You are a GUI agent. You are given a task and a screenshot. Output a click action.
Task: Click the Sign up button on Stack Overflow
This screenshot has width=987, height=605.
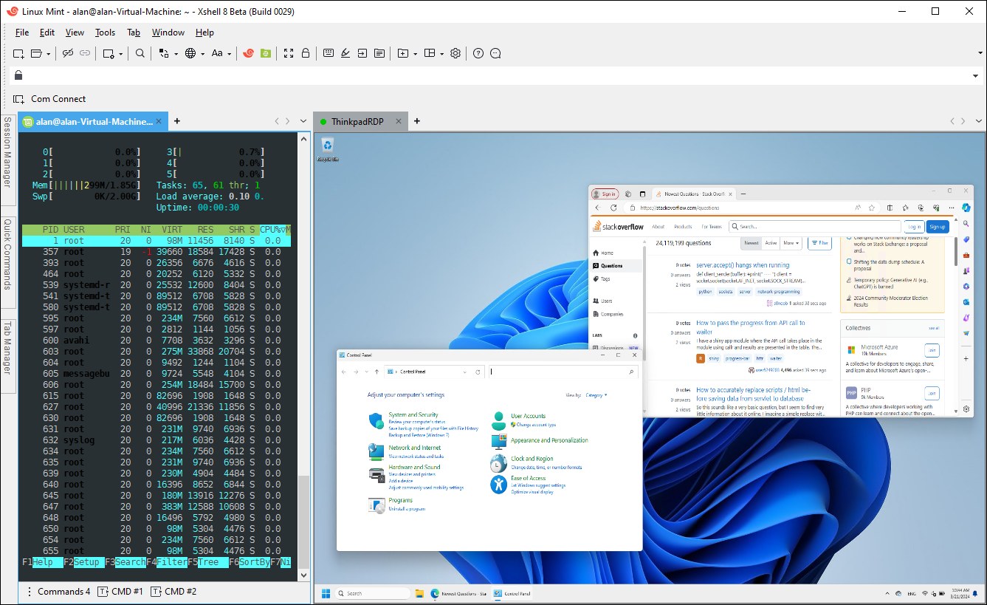(x=938, y=227)
